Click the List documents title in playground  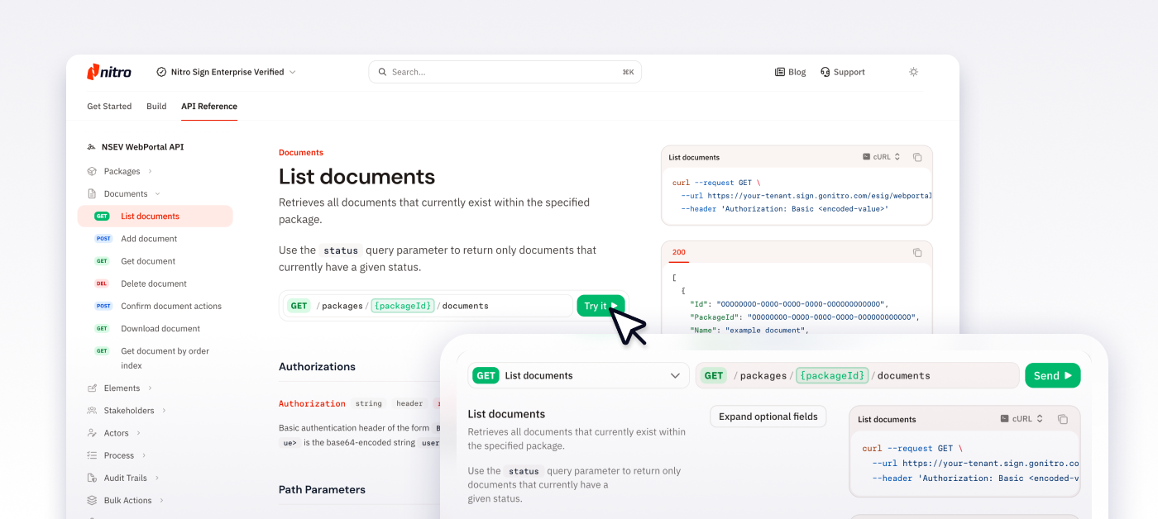click(x=506, y=414)
